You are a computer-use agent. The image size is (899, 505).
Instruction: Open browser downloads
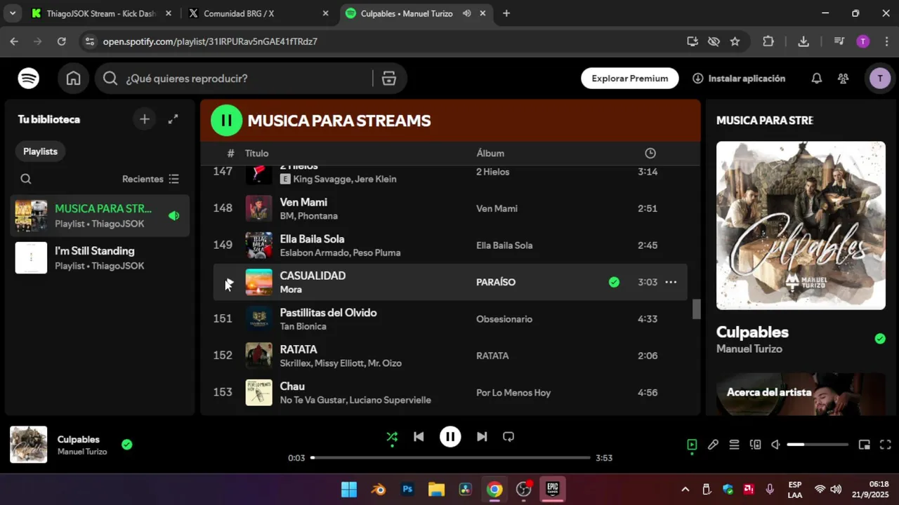pos(803,41)
